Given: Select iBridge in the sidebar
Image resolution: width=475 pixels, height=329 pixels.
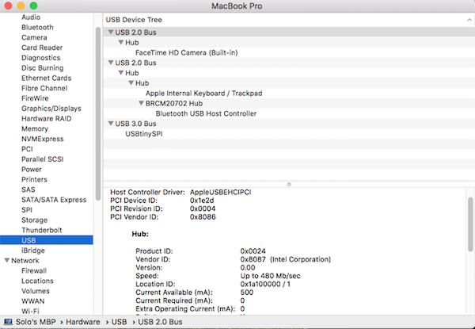Looking at the screenshot, I should point(33,251).
